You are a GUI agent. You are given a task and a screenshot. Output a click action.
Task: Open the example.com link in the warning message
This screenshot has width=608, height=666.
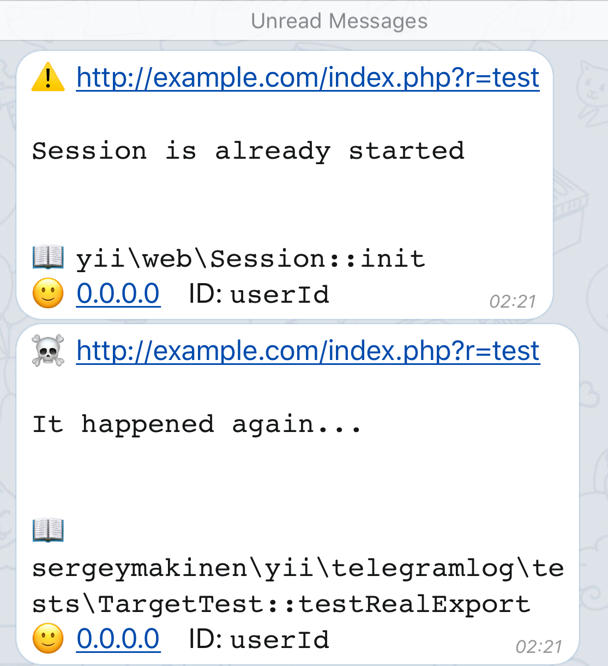[307, 77]
